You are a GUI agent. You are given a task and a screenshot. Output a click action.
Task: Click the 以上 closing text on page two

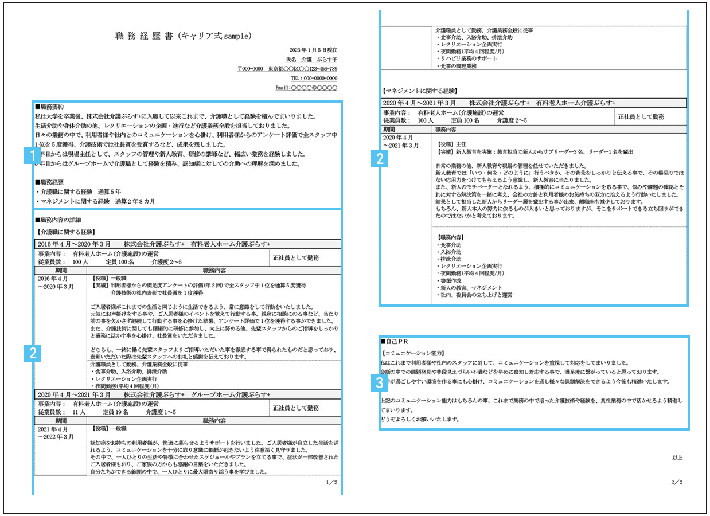pos(677,458)
